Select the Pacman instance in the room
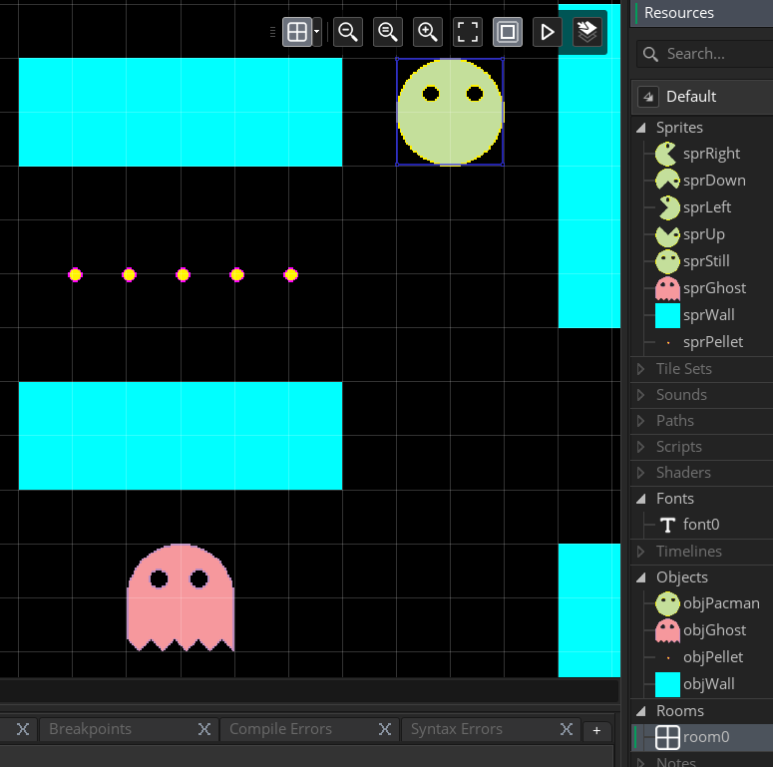 (450, 112)
